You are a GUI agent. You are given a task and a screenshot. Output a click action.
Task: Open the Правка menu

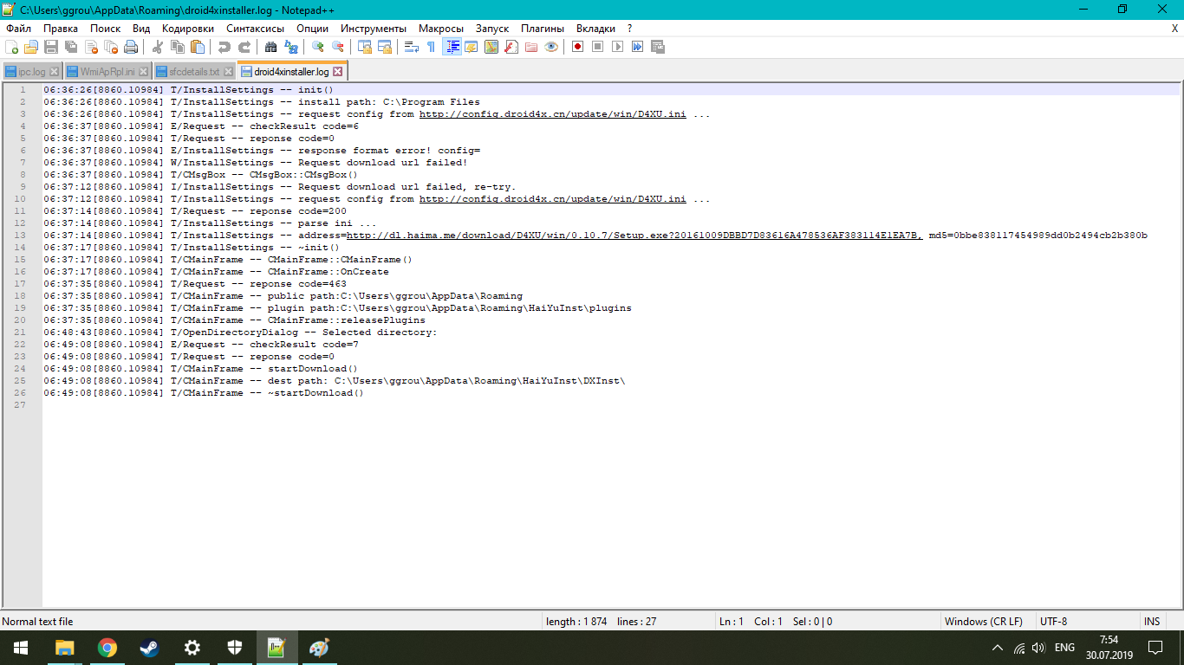coord(61,29)
